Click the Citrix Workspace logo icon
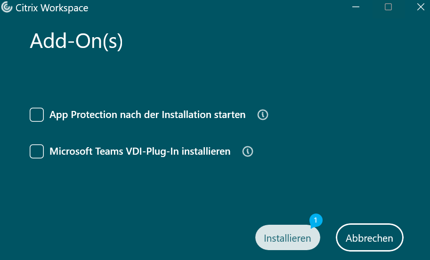Viewport: 430px width, 260px height. (7, 8)
